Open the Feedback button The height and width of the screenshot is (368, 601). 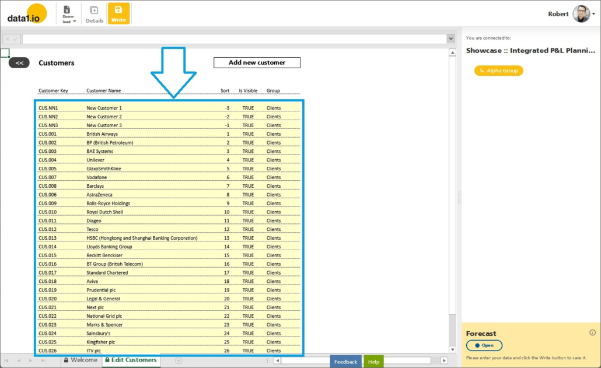(x=345, y=362)
